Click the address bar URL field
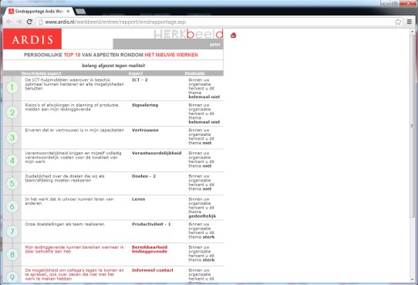The height and width of the screenshot is (285, 418). coord(218,22)
